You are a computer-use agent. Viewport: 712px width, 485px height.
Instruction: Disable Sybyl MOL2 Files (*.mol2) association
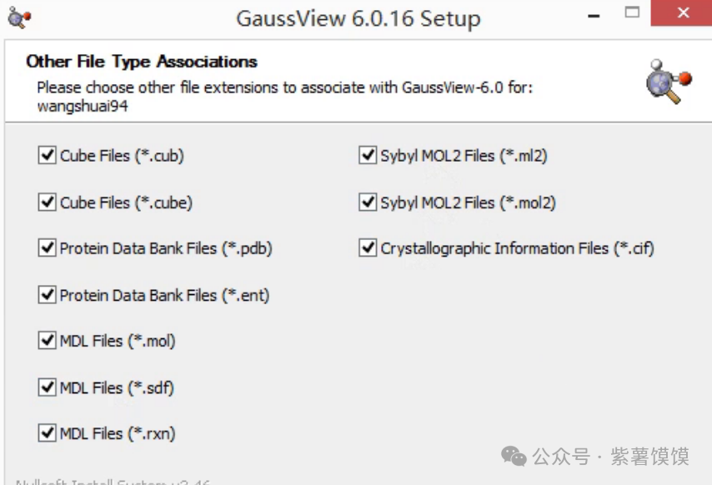click(x=368, y=202)
